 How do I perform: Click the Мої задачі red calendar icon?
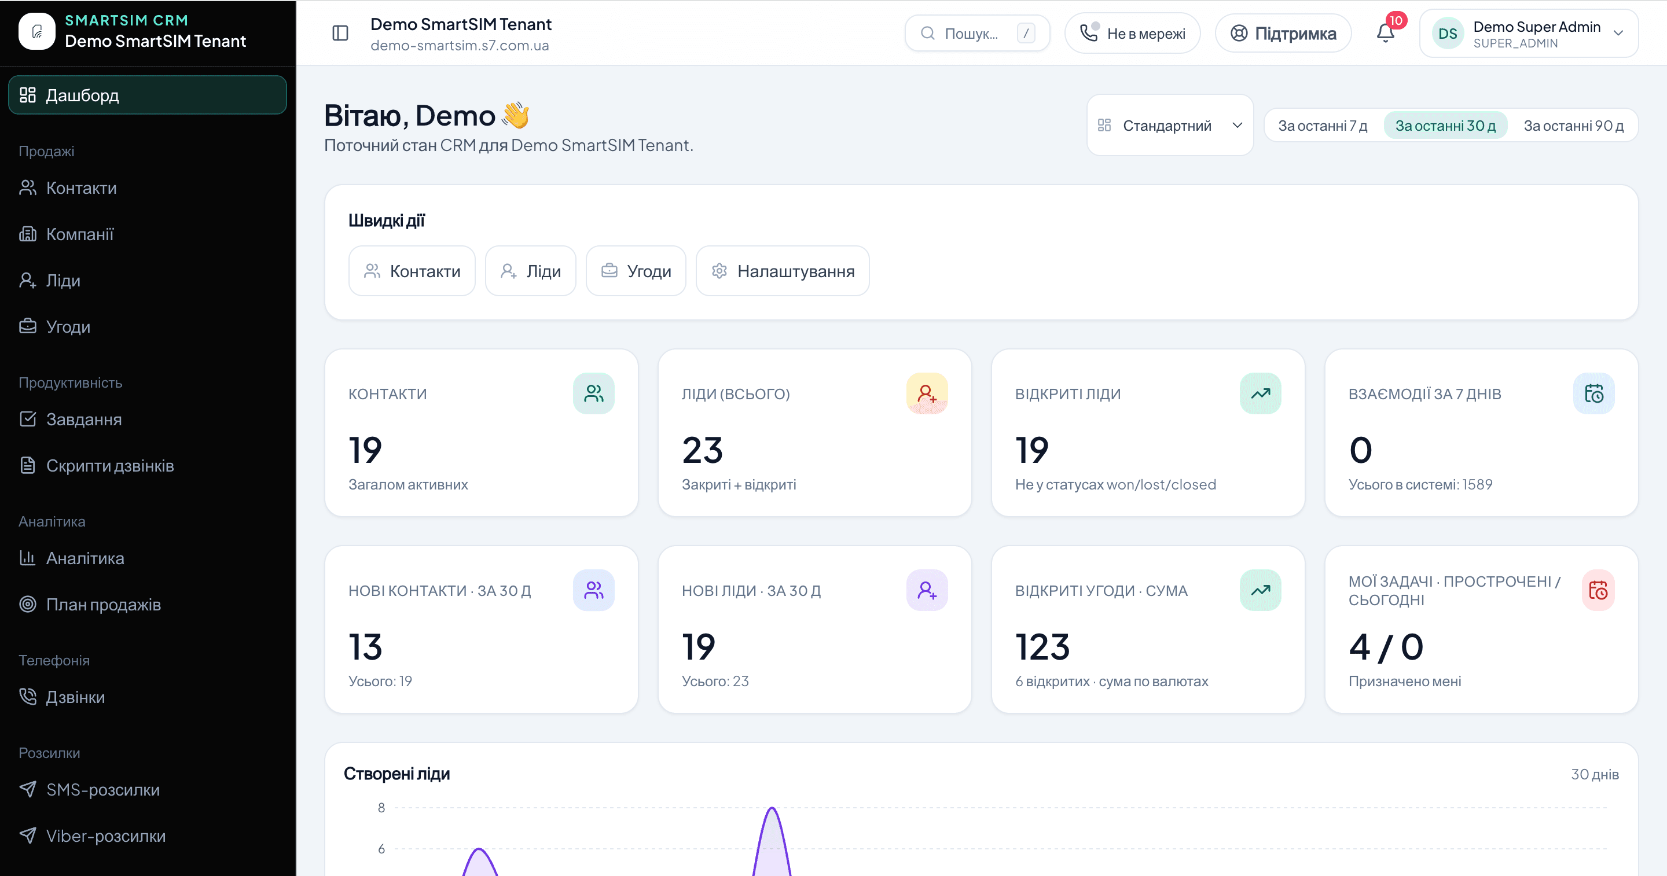pyautogui.click(x=1598, y=590)
